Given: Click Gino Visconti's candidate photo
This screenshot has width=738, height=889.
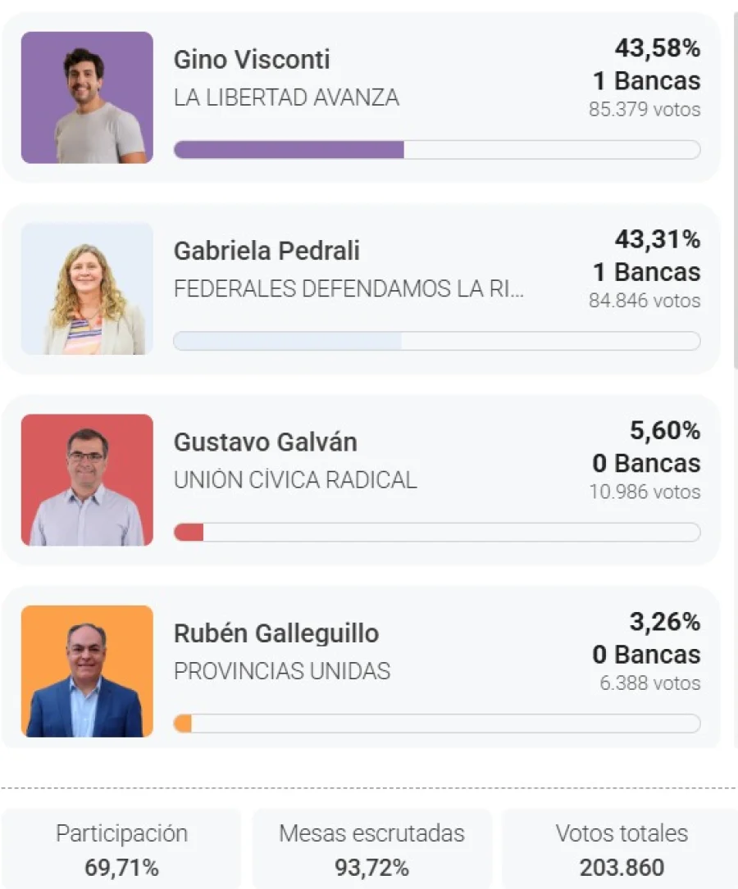Looking at the screenshot, I should pyautogui.click(x=87, y=98).
